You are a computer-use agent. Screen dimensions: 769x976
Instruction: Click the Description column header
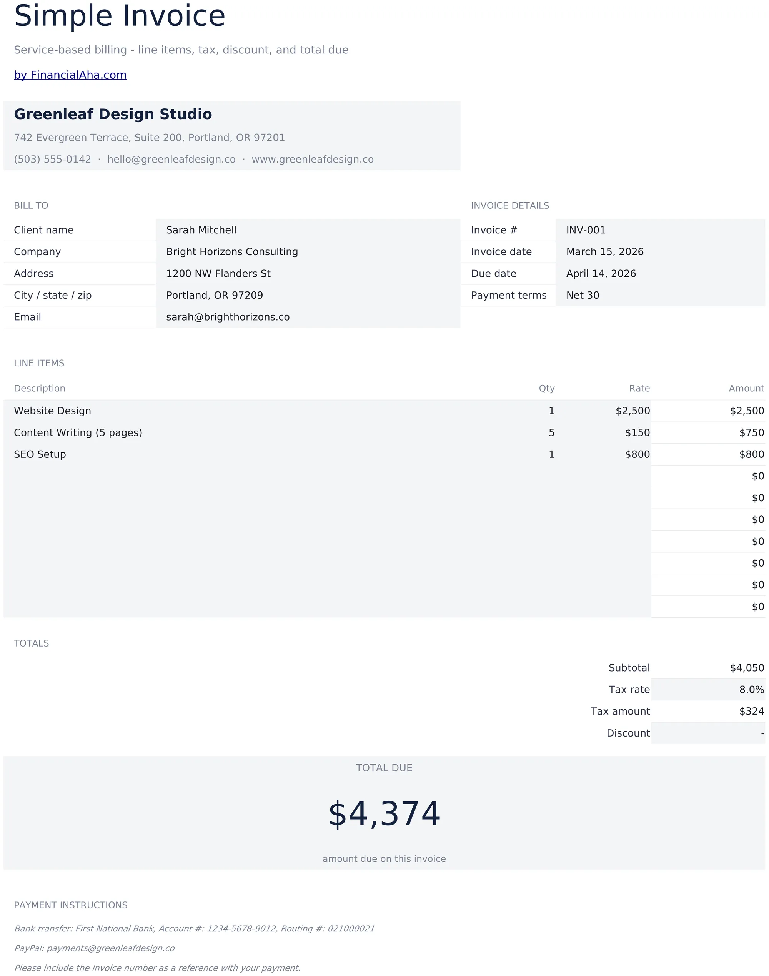coord(40,389)
